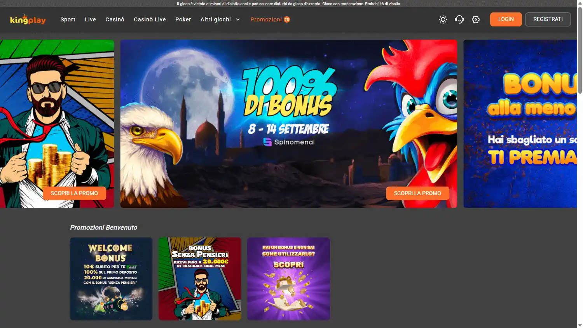The width and height of the screenshot is (583, 328).
Task: Click the Promozioni 25 count badge
Action: click(287, 19)
